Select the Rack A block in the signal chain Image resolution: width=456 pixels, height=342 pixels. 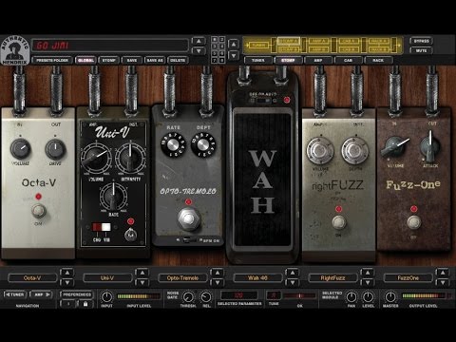click(x=378, y=41)
